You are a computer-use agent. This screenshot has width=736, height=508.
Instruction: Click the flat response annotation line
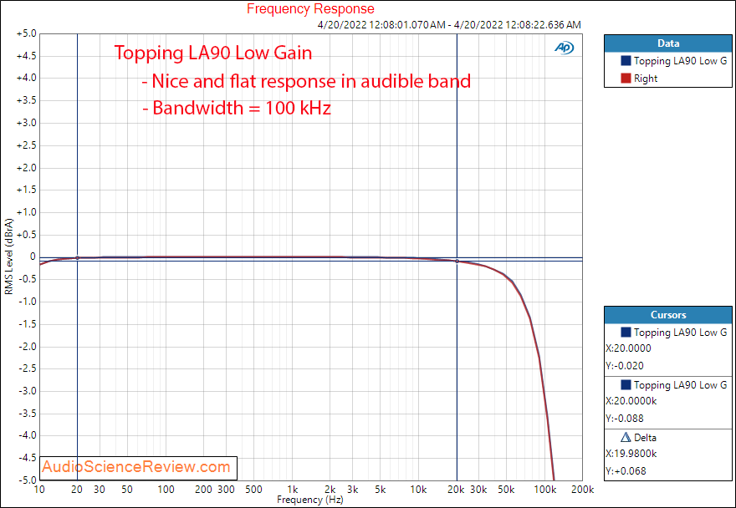(306, 81)
